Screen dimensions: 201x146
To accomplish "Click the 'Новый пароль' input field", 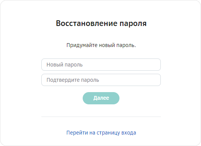I will [x=101, y=65].
